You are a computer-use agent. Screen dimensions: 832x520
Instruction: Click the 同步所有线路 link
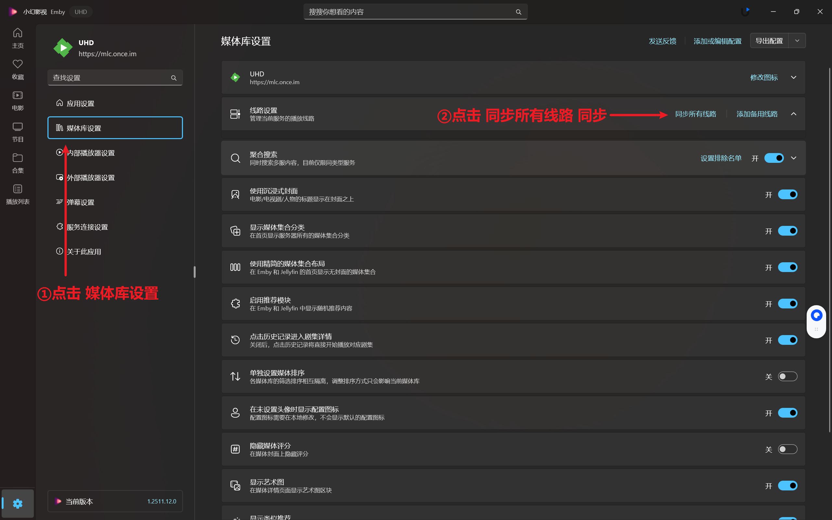point(695,114)
